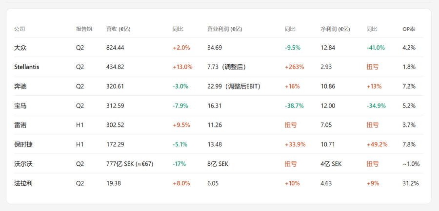439x211 pixels.
Task: Click the ~1.0% OP rate for 沃尔沃
Action: tap(411, 164)
